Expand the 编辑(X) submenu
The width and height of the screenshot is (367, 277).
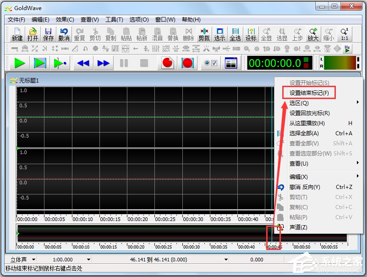coord(319,177)
